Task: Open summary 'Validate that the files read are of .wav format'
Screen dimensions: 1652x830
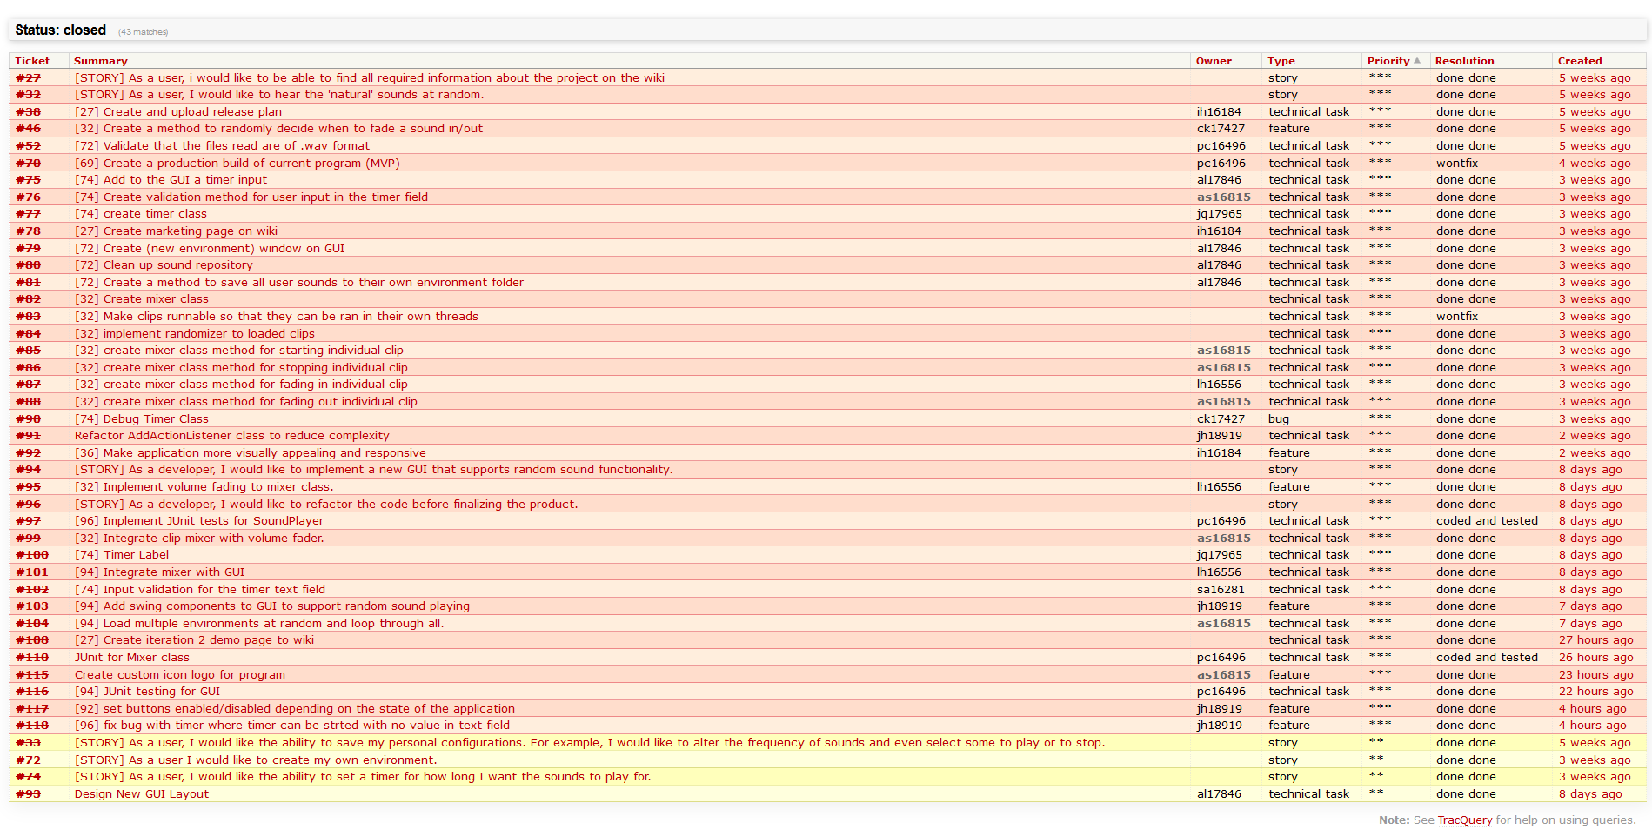Action: tap(222, 145)
